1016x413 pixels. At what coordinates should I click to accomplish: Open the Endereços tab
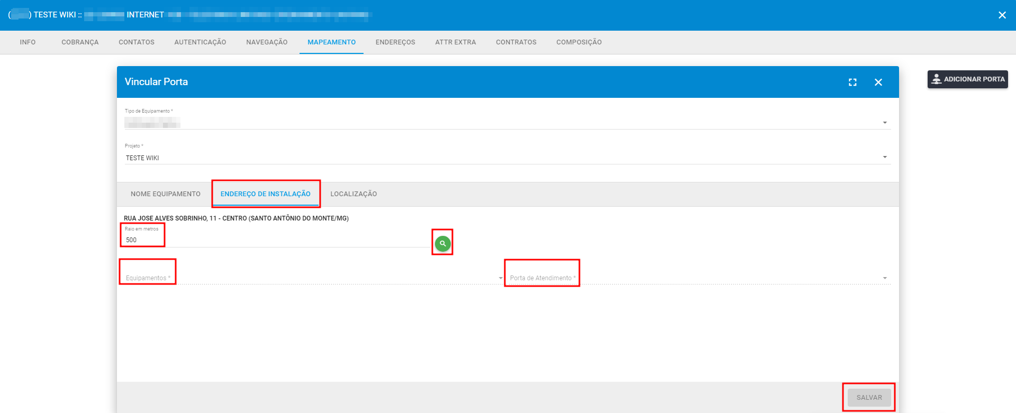pyautogui.click(x=395, y=42)
